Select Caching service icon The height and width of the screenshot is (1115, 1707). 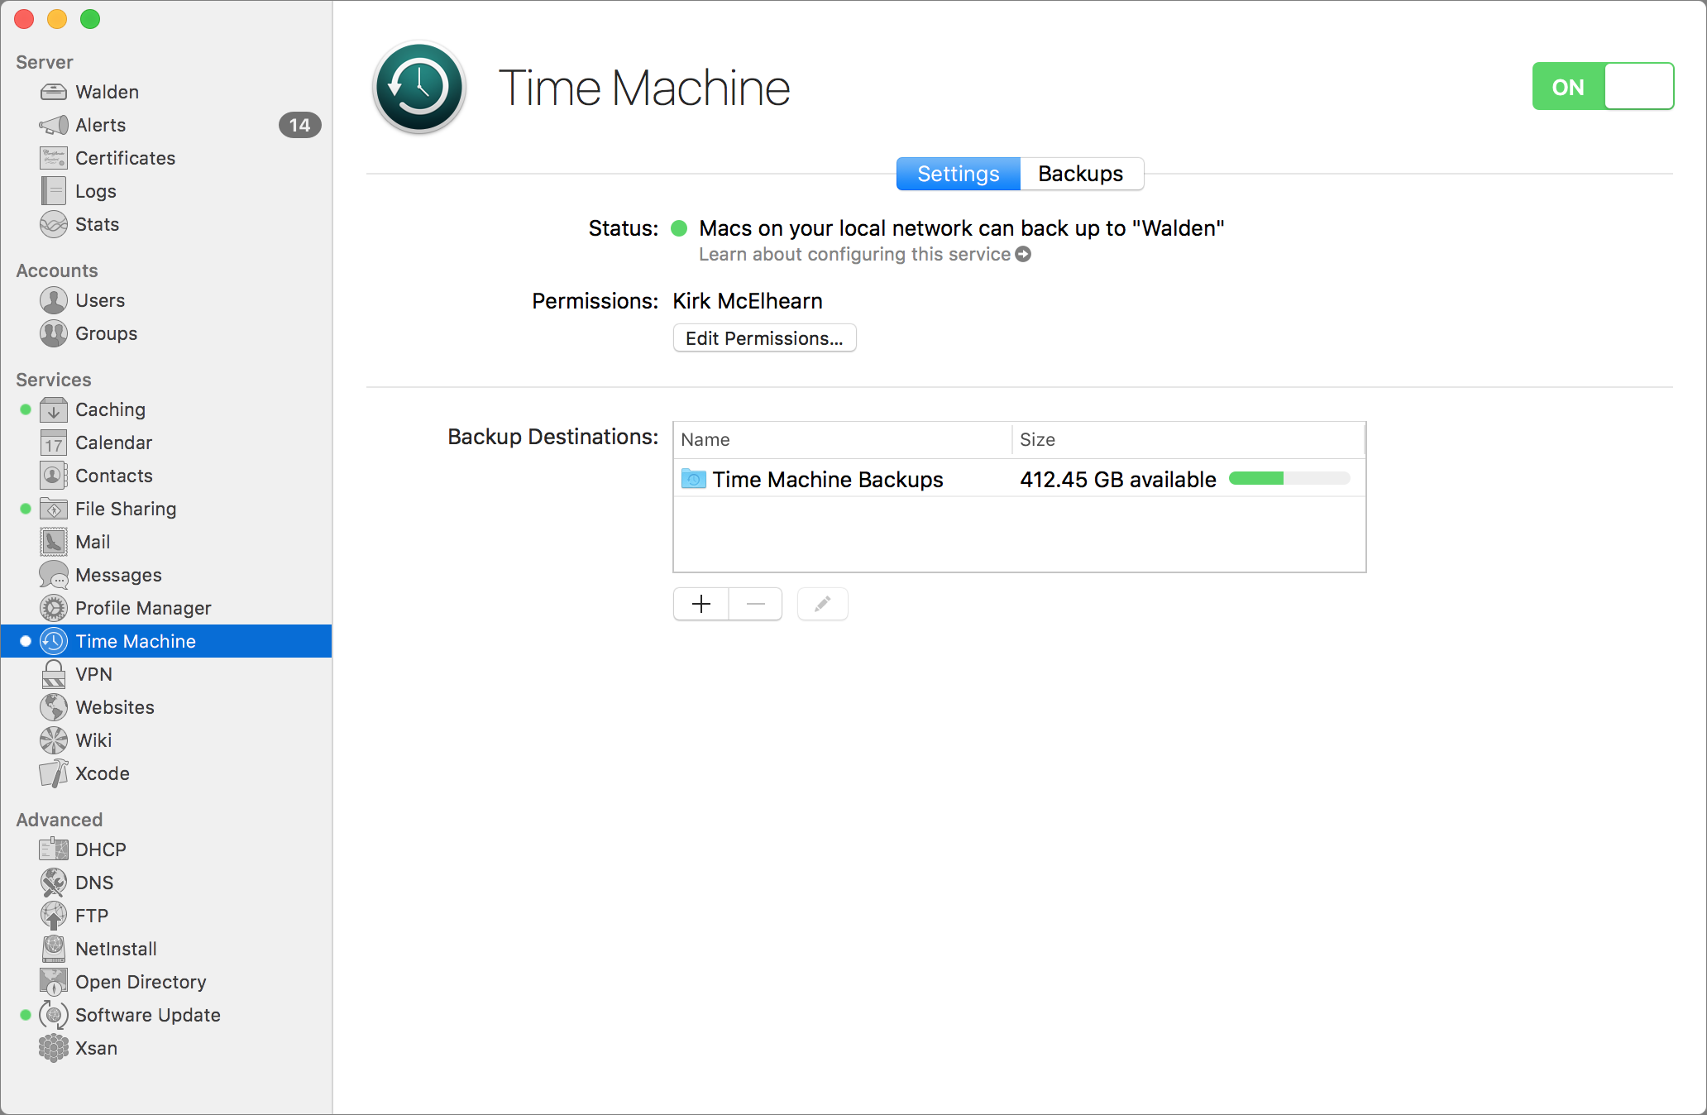tap(54, 409)
